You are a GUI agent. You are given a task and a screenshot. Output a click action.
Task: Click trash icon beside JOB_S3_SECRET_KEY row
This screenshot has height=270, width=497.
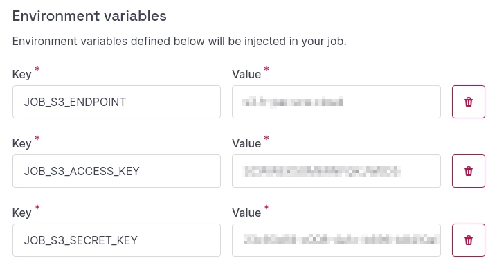coord(468,240)
